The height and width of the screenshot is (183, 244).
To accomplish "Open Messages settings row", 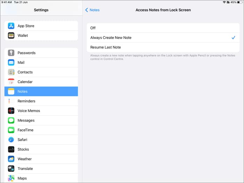I will pos(41,120).
